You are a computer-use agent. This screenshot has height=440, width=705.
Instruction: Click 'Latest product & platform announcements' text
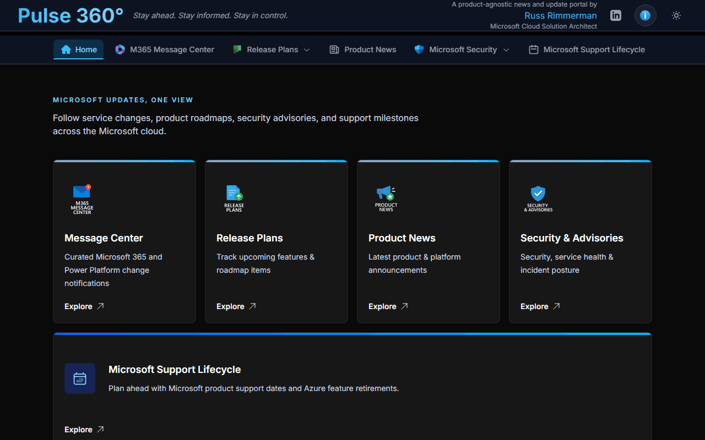[x=415, y=263]
